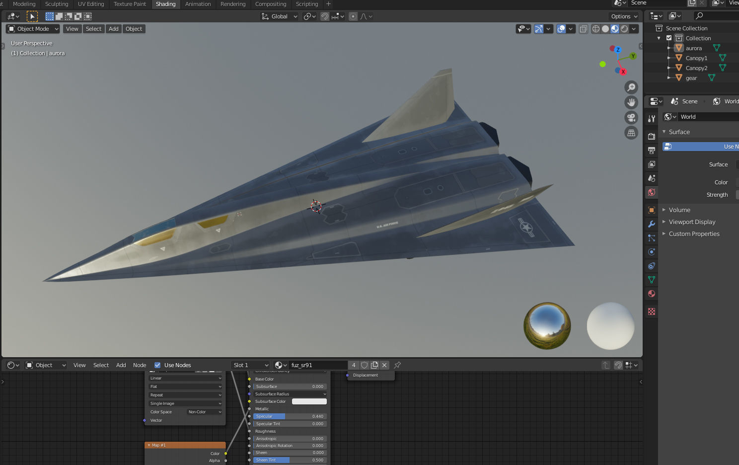Expand the aurora object in outliner
The image size is (739, 465).
[x=669, y=48]
